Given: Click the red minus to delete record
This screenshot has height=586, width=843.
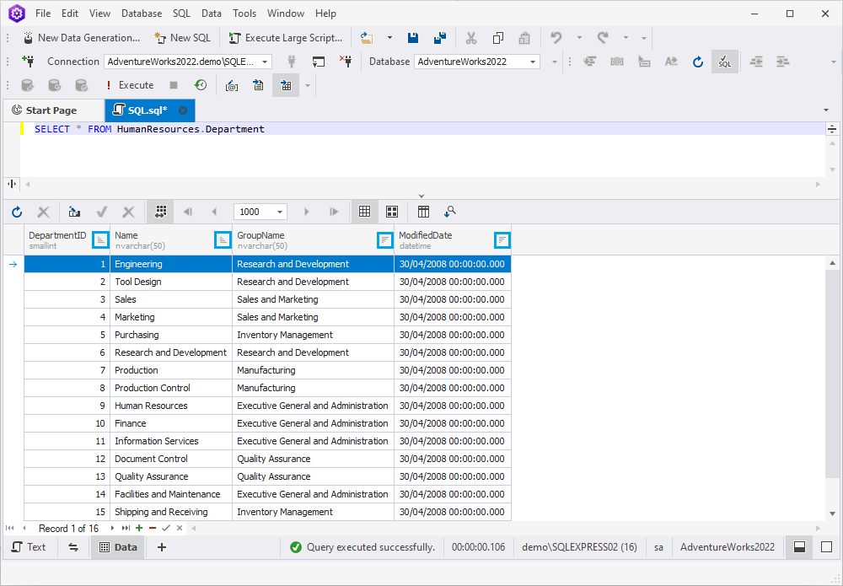Looking at the screenshot, I should (x=152, y=528).
